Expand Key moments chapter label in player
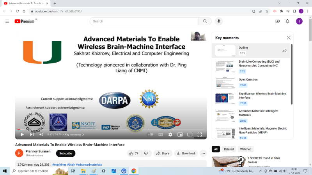312x175 pixels. click(x=74, y=135)
